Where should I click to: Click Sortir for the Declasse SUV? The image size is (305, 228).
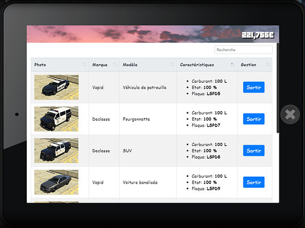point(254,151)
